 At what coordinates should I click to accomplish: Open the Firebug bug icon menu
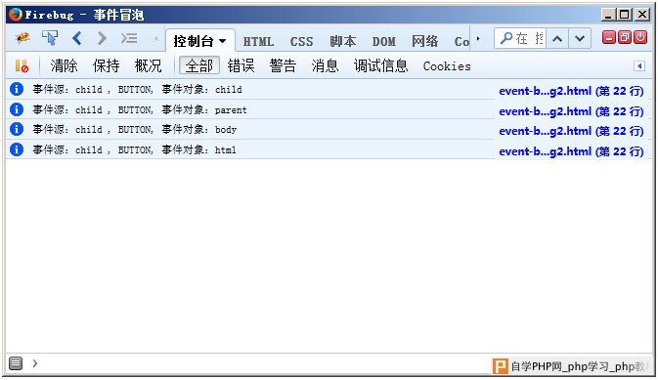(x=22, y=39)
